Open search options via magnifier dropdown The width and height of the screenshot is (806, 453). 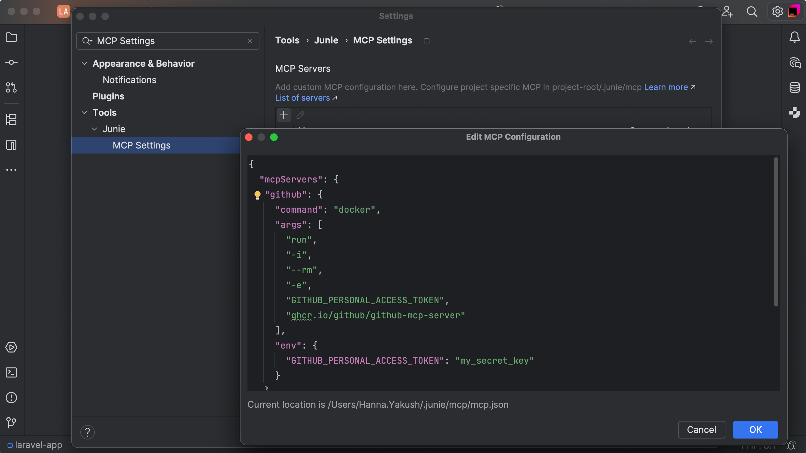tap(87, 41)
